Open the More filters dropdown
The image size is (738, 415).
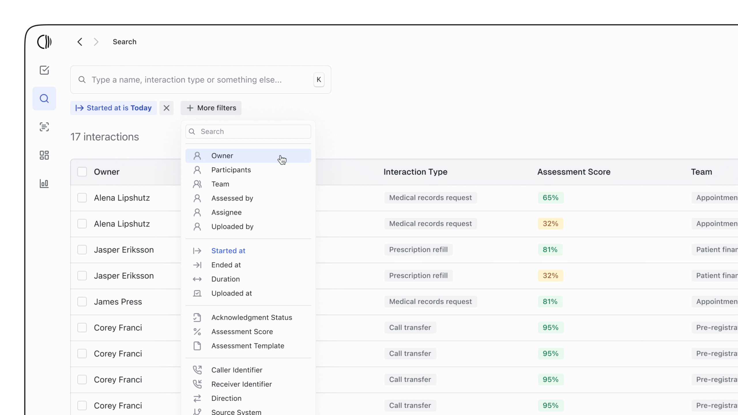point(211,108)
